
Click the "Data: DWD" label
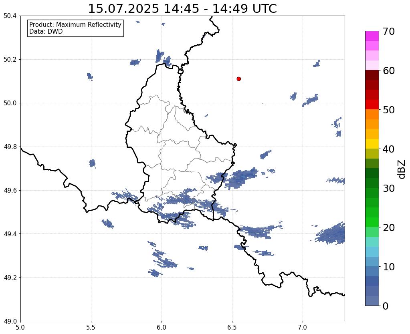[x=46, y=32]
